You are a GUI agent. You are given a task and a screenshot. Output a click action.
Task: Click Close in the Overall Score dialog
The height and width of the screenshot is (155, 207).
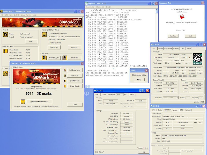click(75, 105)
